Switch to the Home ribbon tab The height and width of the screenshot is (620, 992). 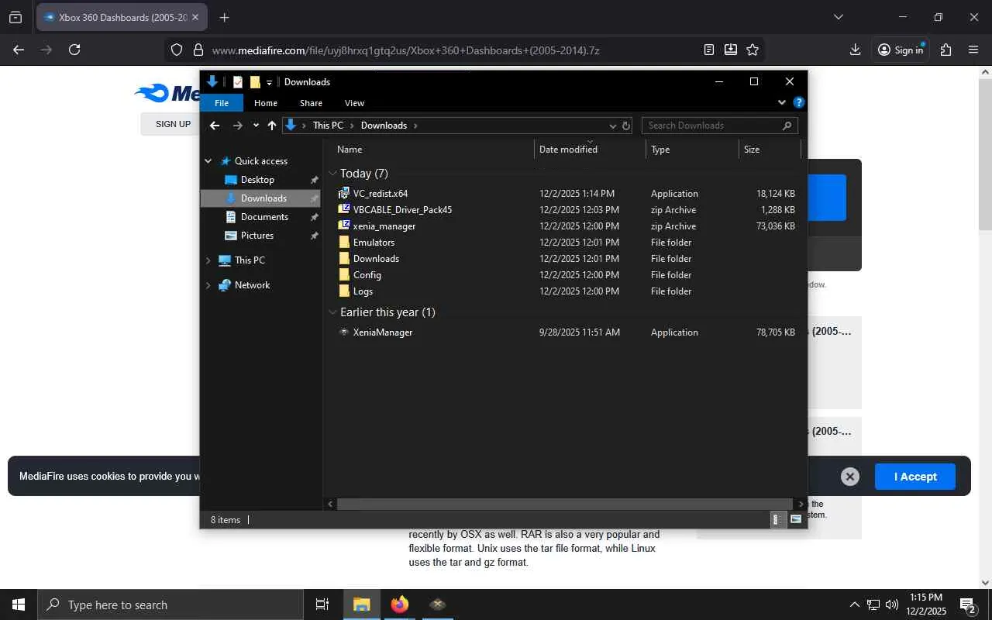pyautogui.click(x=266, y=103)
